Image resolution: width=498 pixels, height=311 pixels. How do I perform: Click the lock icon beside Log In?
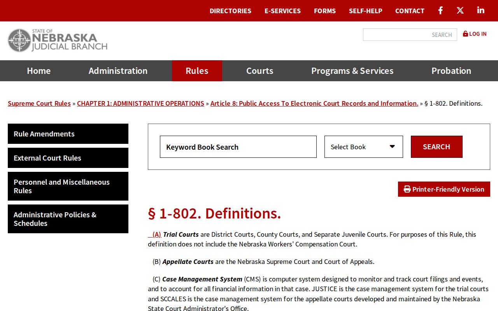click(x=465, y=34)
